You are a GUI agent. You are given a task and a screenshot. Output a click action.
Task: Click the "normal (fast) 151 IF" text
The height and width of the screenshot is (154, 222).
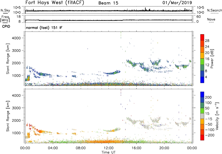tap(44, 28)
